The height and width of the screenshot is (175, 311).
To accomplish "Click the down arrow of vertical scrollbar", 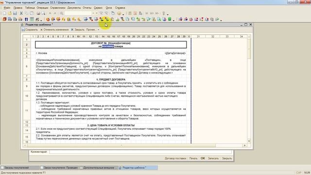I will tap(249, 141).
